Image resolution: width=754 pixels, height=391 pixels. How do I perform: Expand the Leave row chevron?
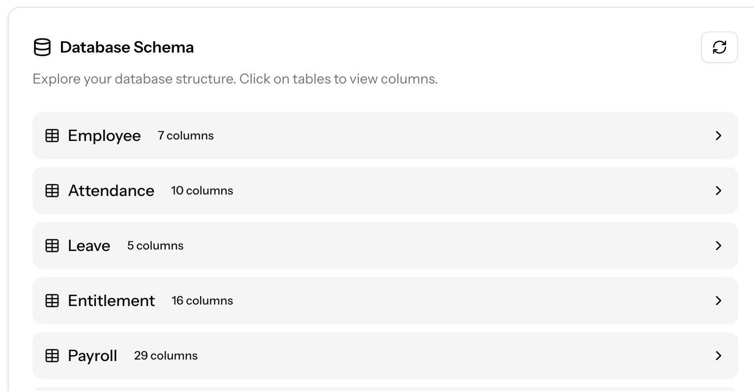click(718, 246)
